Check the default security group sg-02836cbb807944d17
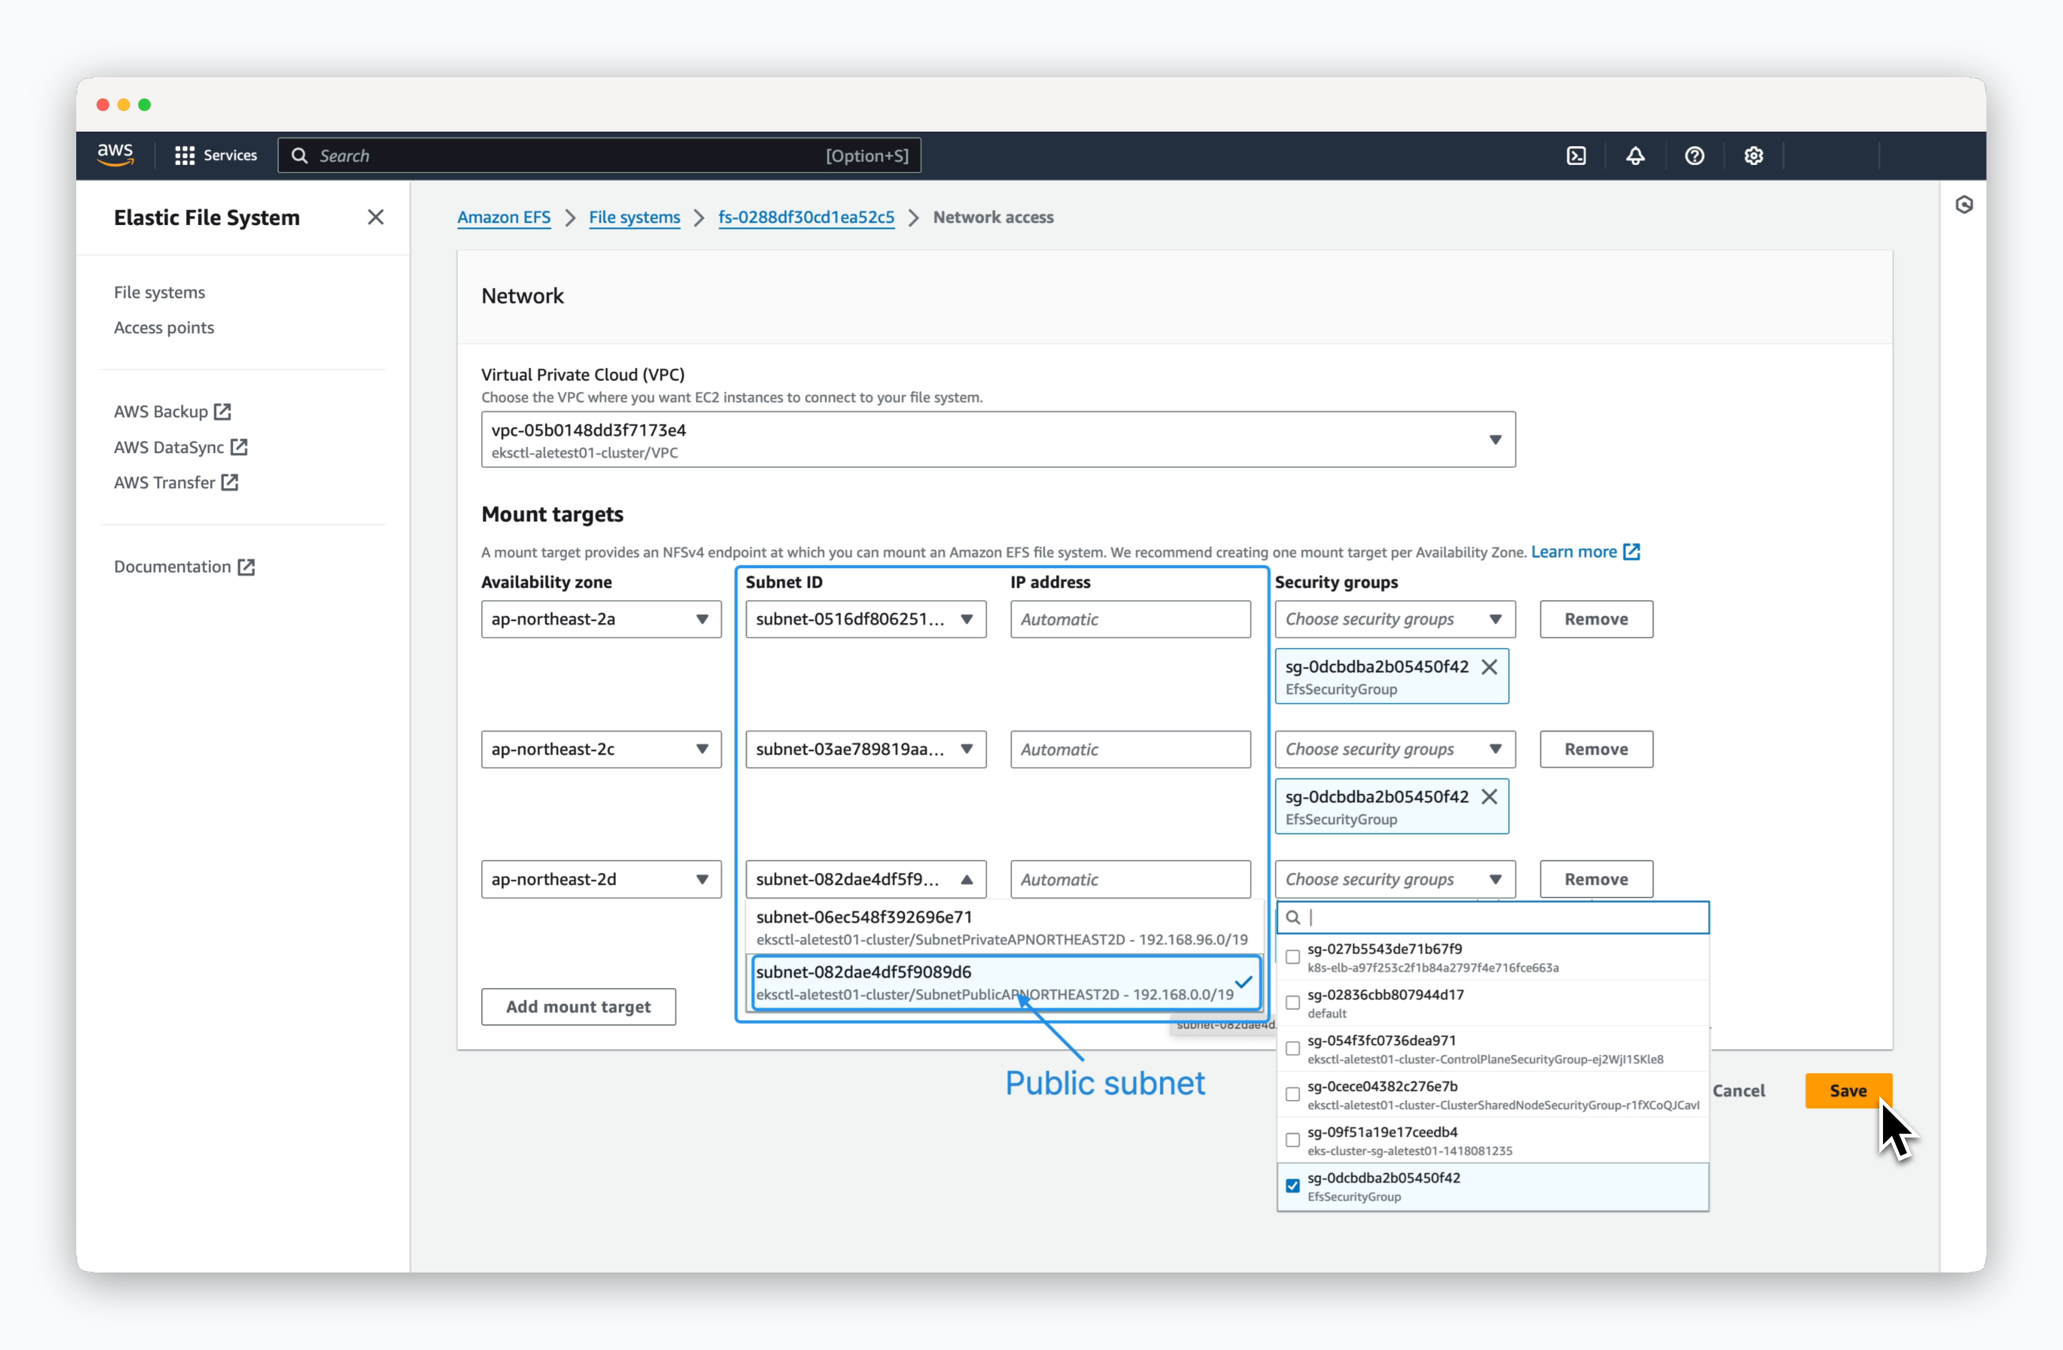 (1292, 1003)
